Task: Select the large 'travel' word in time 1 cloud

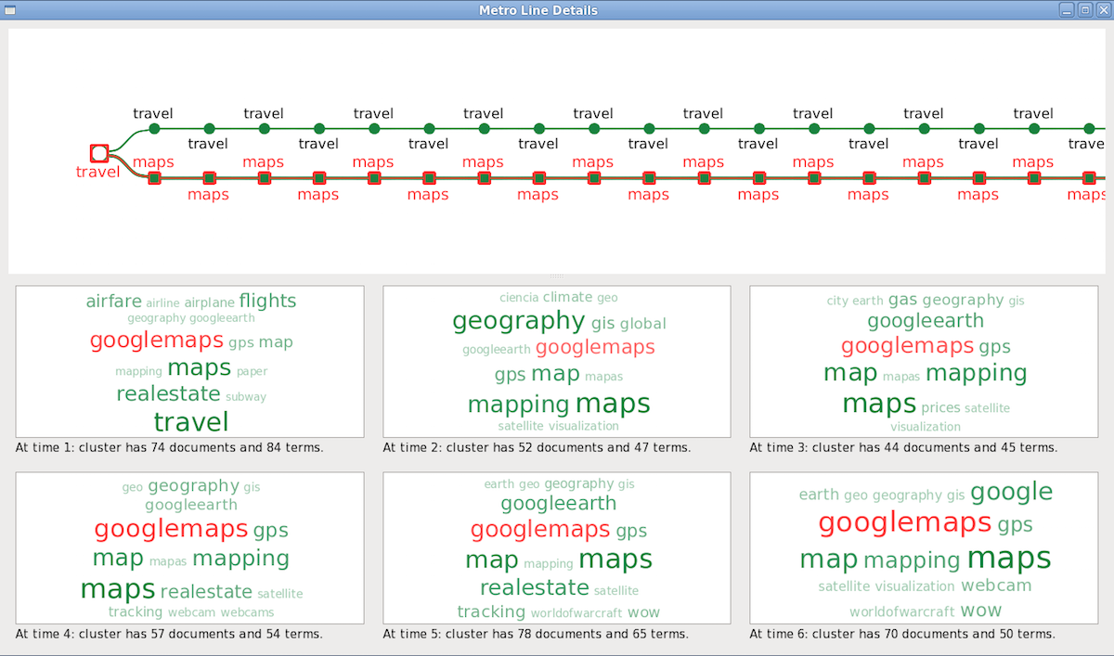Action: click(190, 422)
